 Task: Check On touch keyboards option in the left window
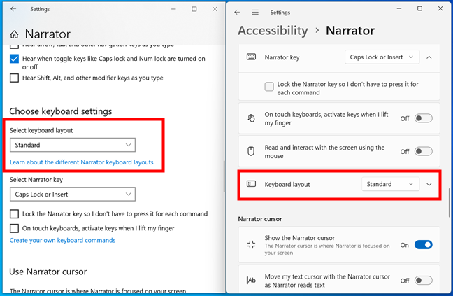(14, 228)
